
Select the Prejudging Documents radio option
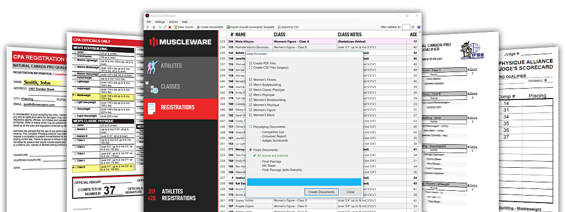coord(251,127)
